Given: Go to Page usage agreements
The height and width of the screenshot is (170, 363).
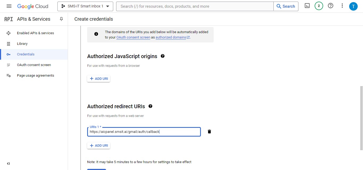Looking at the screenshot, I should click(x=35, y=75).
